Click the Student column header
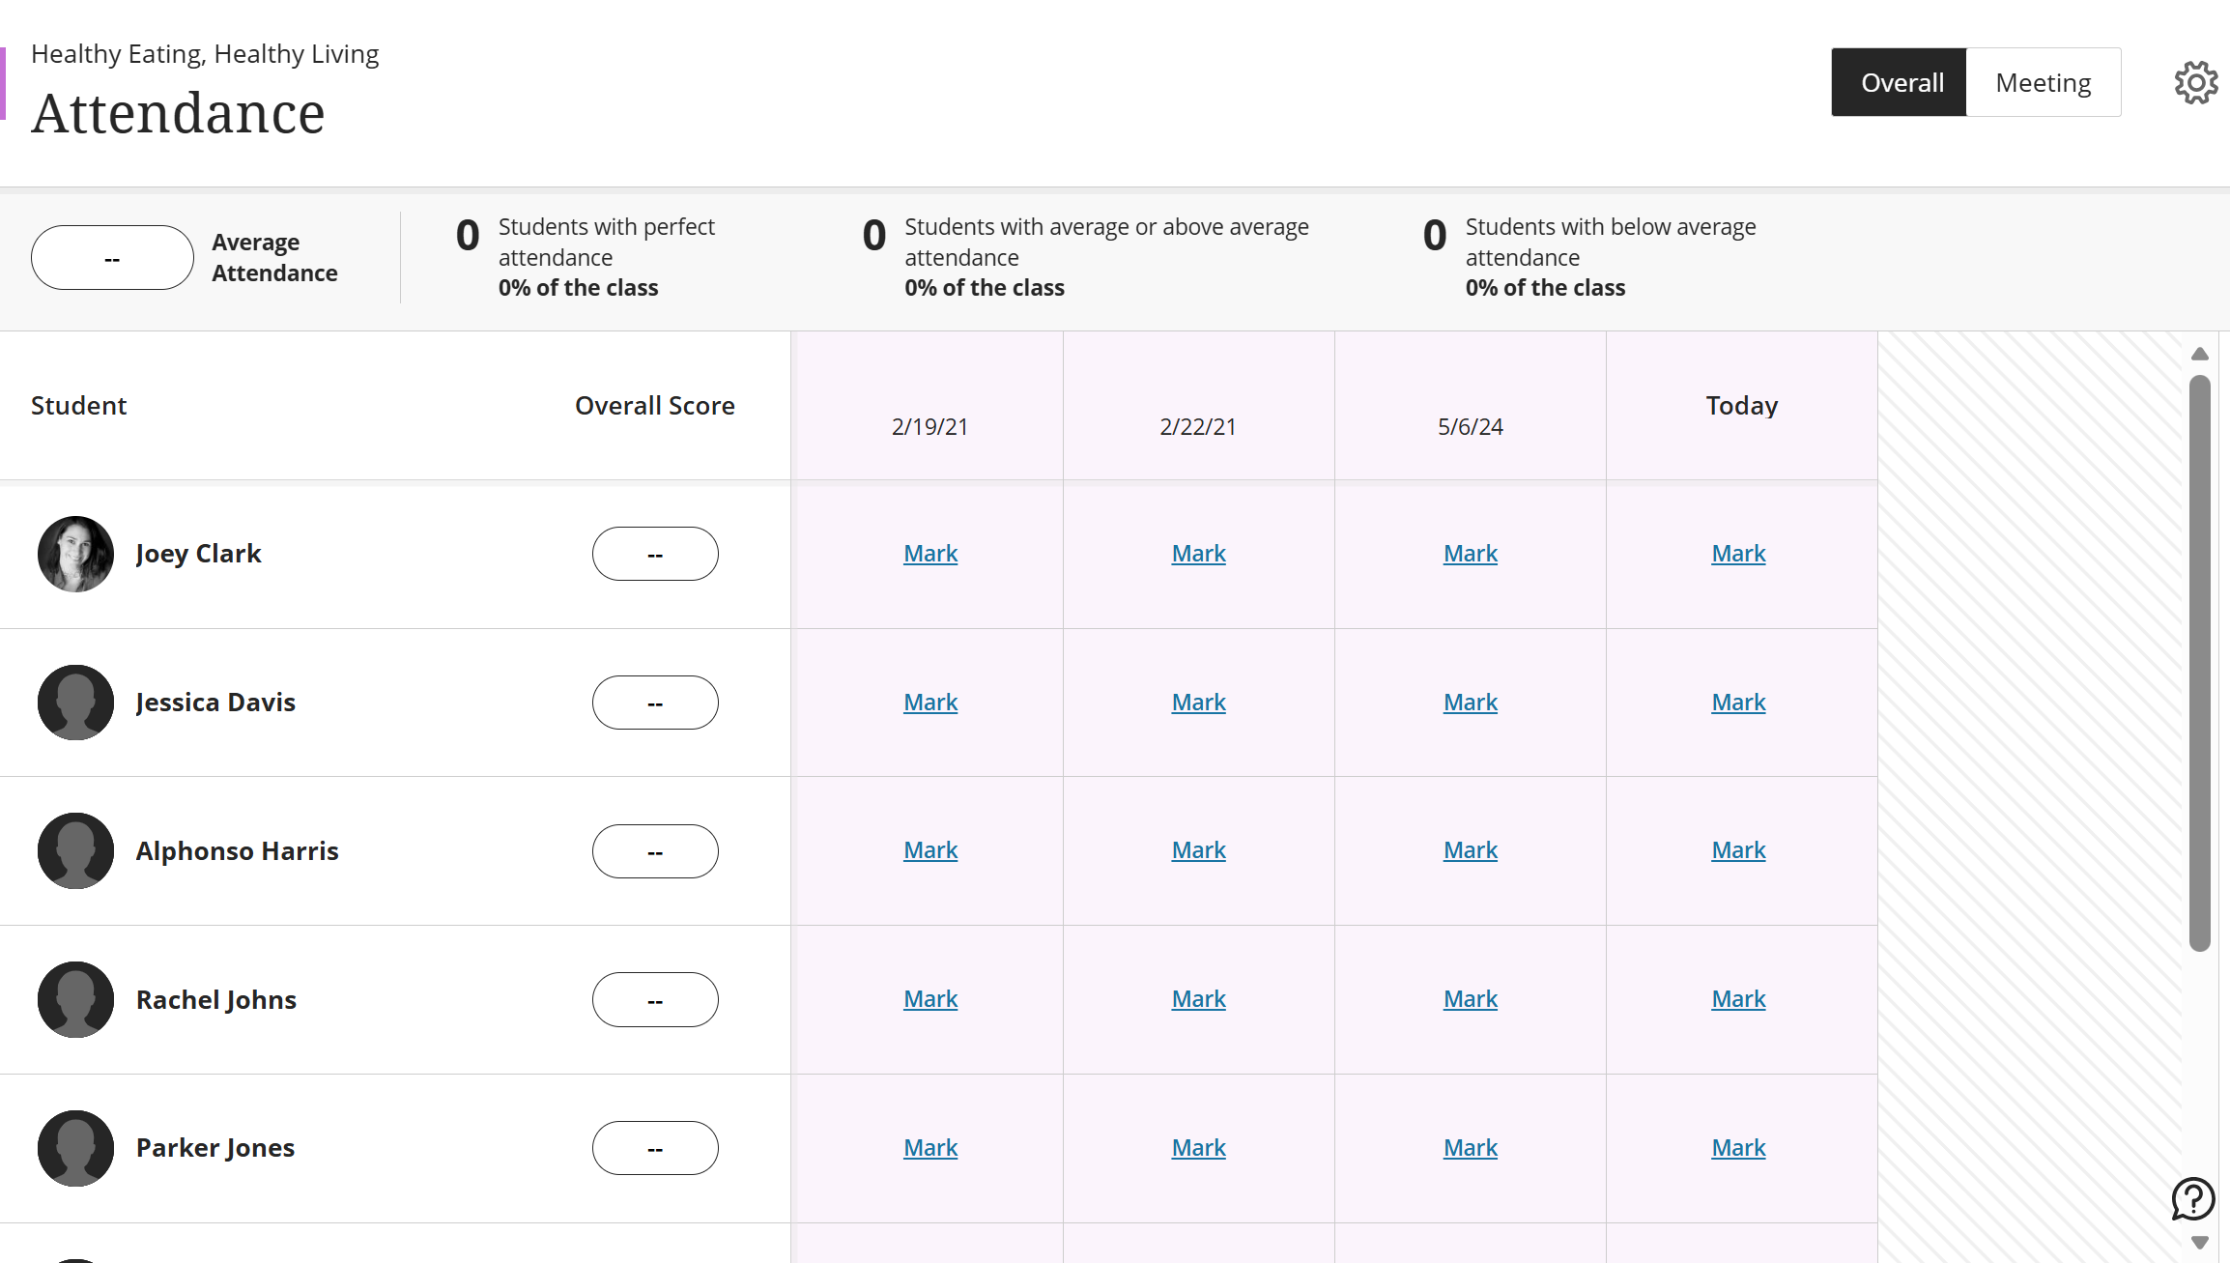Screen dimensions: 2230x1263 point(78,406)
